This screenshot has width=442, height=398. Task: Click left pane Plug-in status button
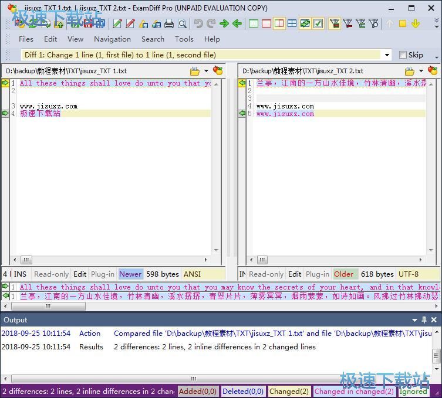(x=103, y=274)
